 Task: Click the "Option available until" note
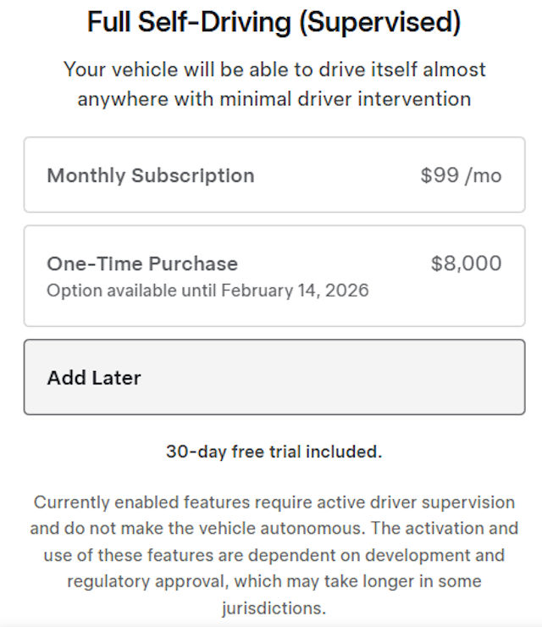tap(132, 291)
